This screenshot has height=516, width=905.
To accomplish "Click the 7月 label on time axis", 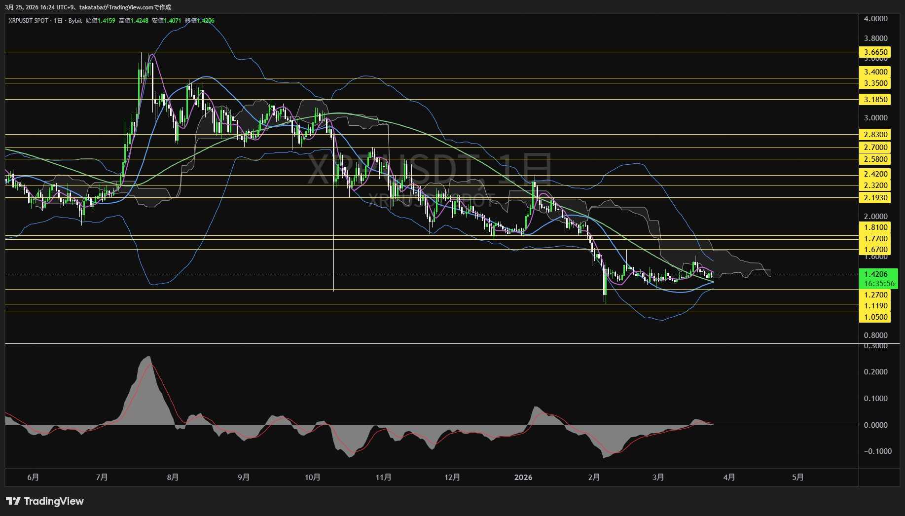I will 102,478.
